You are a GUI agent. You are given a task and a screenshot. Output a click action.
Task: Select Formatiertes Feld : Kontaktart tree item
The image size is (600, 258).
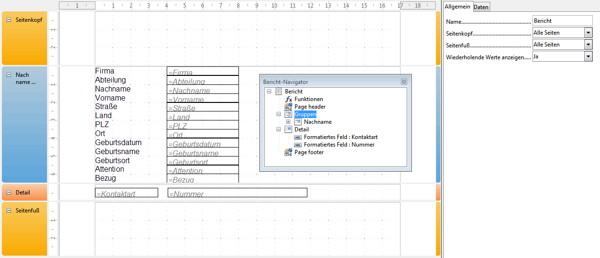coord(341,137)
